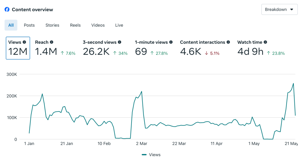302x161 pixels.
Task: Select the Views 12M metric card
Action: tap(18, 48)
